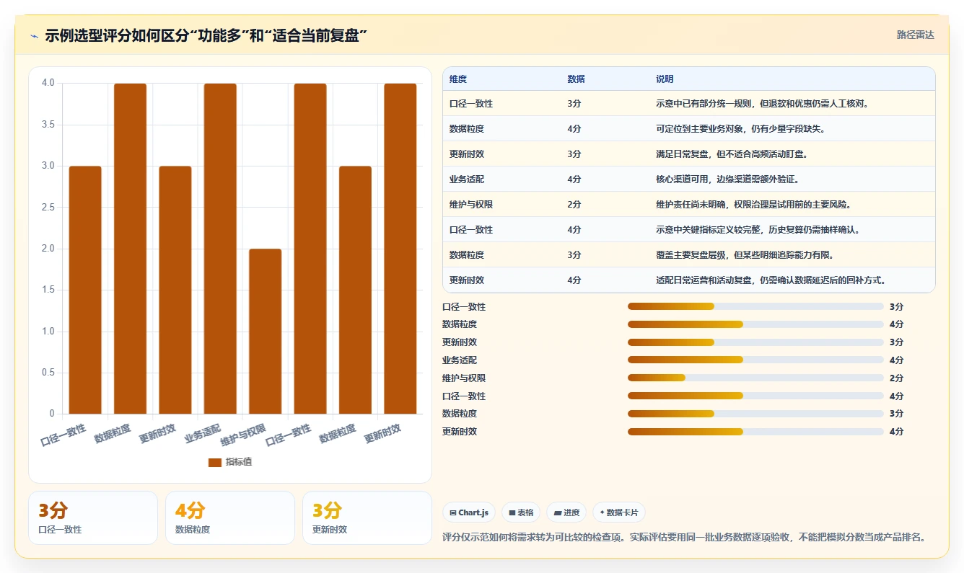Screen dimensions: 964x573
Task: Click the 维护与权限 x-axis label
Action: pyautogui.click(x=244, y=435)
